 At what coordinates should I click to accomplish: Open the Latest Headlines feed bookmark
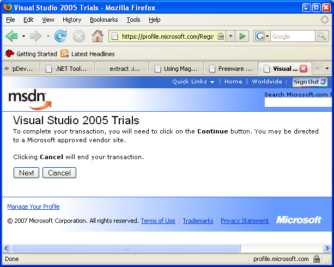pyautogui.click(x=88, y=54)
